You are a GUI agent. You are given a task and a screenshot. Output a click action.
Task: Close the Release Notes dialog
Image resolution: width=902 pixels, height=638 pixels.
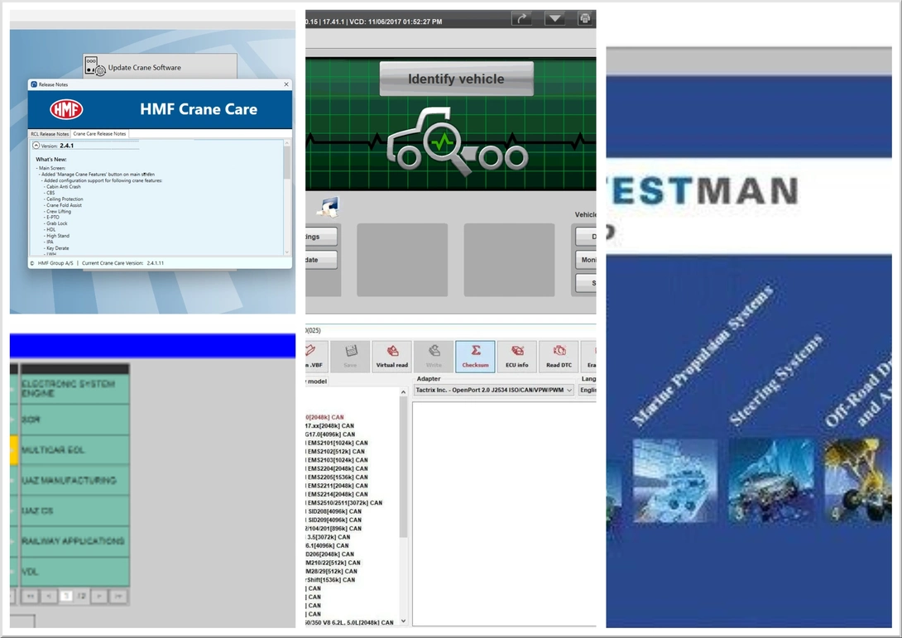(x=286, y=84)
